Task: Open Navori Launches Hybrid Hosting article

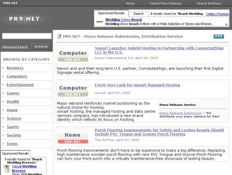Action: 159,50
